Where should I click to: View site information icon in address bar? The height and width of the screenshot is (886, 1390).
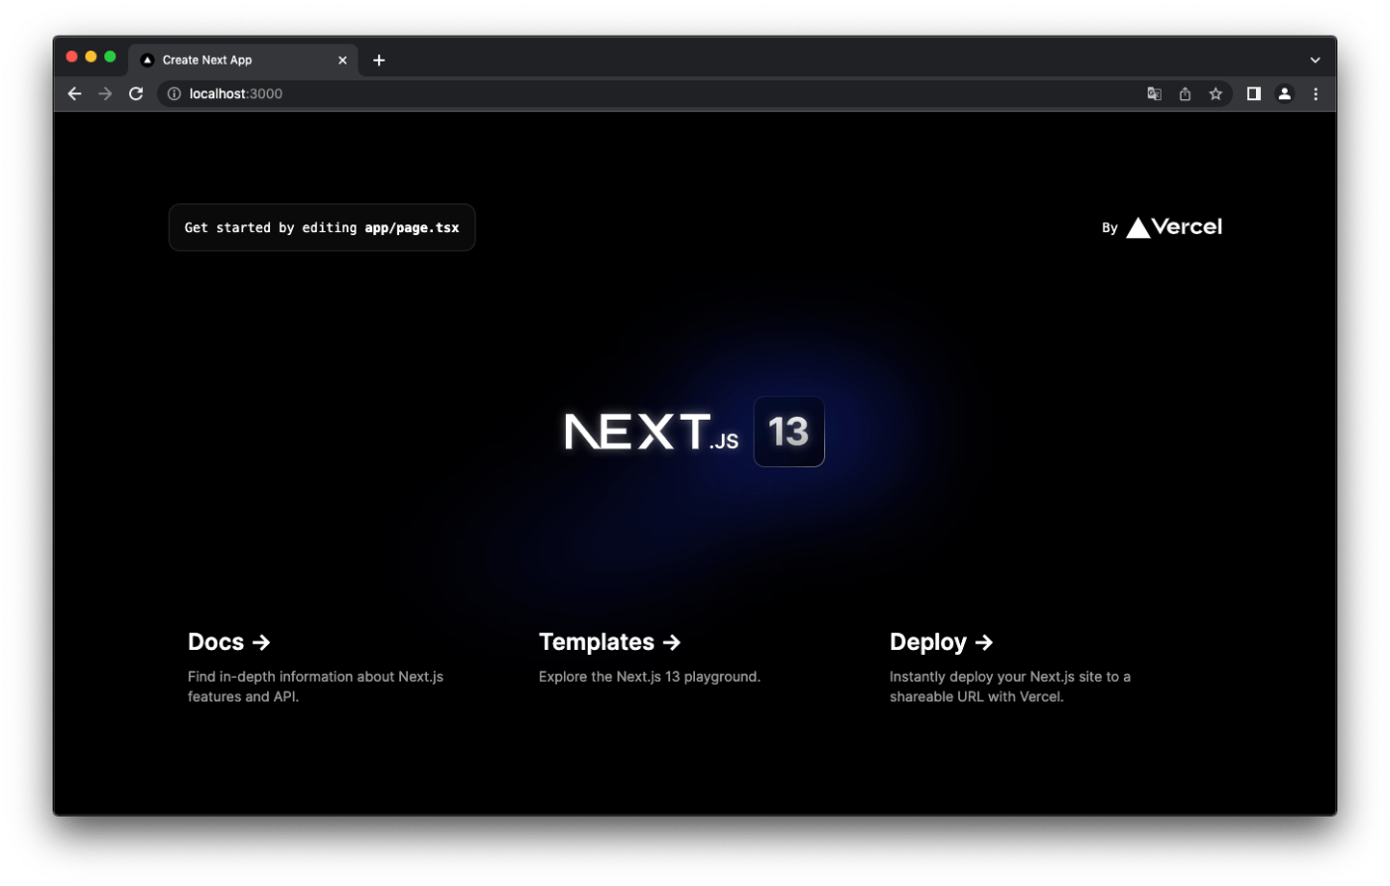click(174, 93)
